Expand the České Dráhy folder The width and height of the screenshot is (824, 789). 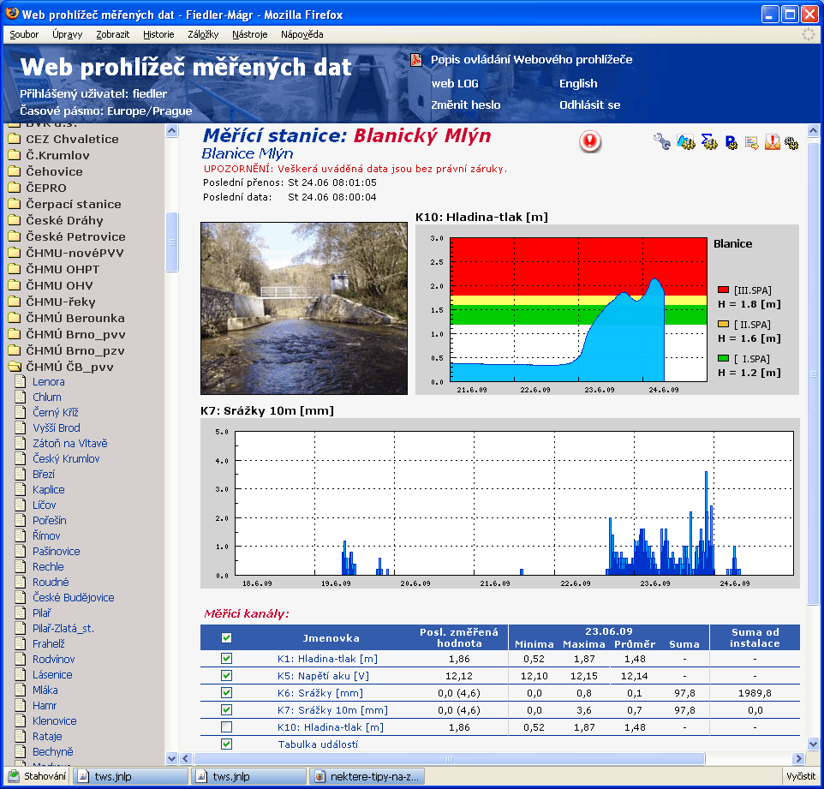point(15,220)
